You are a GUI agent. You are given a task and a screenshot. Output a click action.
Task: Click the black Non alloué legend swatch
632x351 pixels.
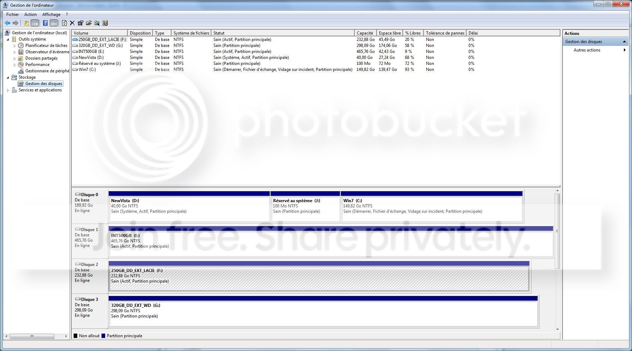76,336
